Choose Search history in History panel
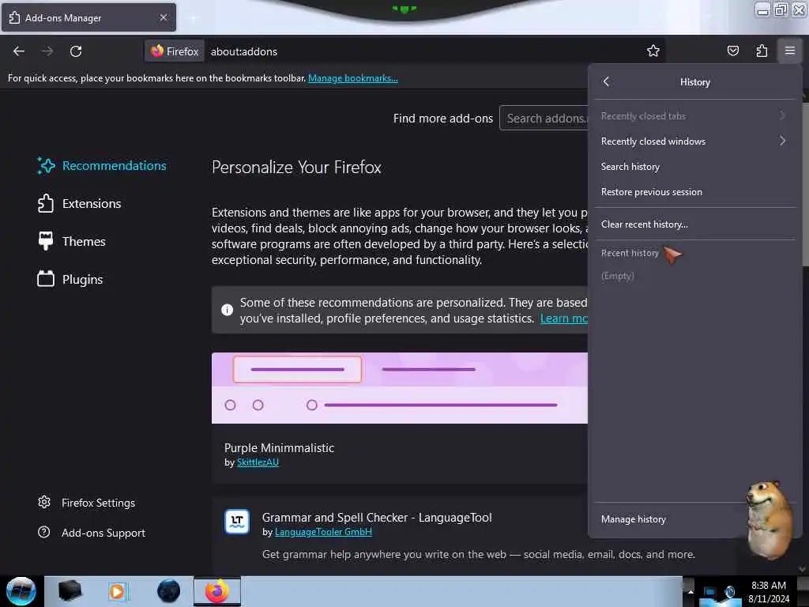Image resolution: width=809 pixels, height=607 pixels. (694, 166)
